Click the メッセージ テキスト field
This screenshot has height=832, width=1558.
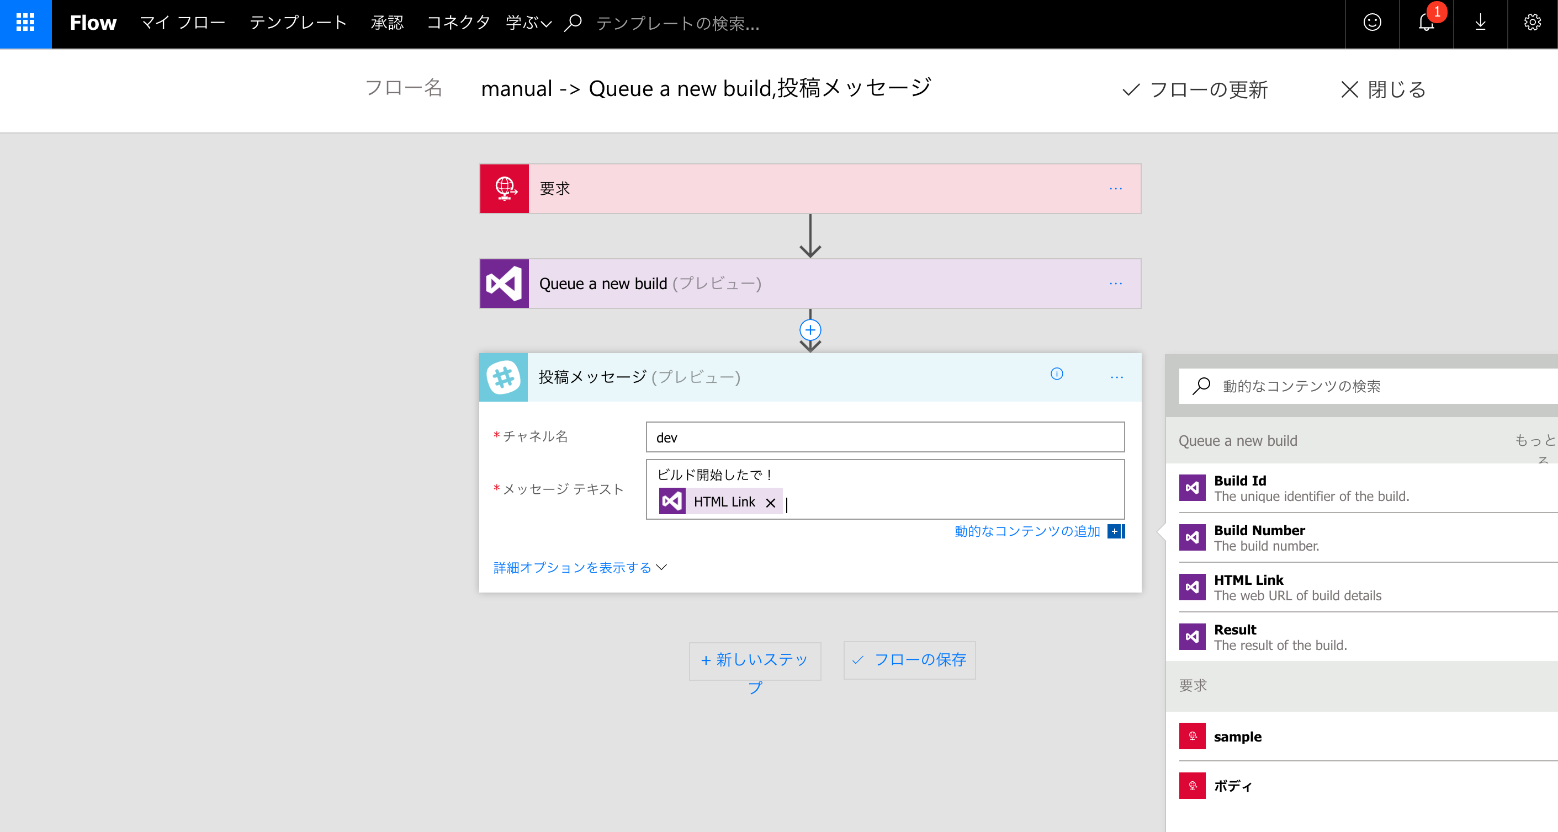point(885,489)
